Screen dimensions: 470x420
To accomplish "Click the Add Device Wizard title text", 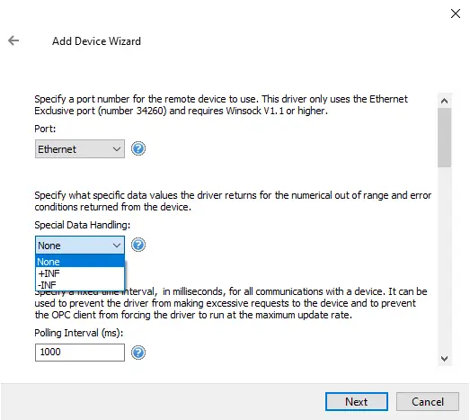I will (96, 41).
